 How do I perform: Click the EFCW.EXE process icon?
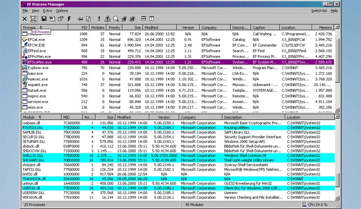(25, 45)
